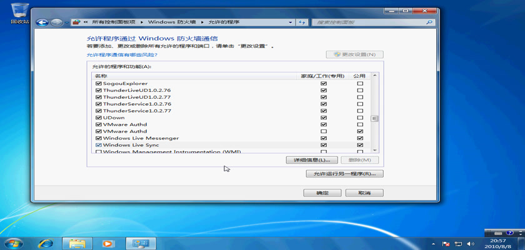525x250 pixels.
Task: Enable the public checkbox for UDown
Action: pos(359,117)
